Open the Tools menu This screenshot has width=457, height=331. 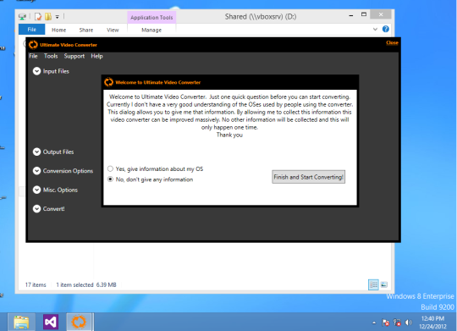point(51,56)
